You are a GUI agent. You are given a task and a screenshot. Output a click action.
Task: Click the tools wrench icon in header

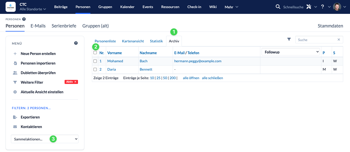click(x=308, y=7)
